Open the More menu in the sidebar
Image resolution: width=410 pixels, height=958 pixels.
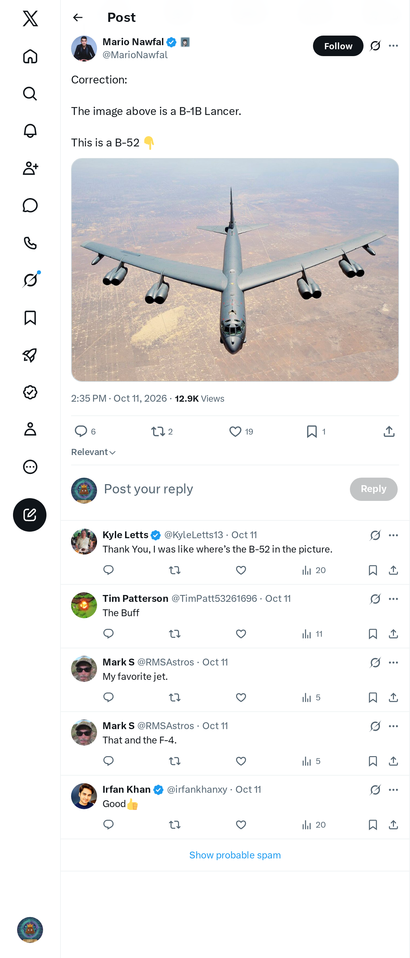pos(30,467)
